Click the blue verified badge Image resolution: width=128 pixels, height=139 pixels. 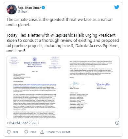[x=44, y=8]
